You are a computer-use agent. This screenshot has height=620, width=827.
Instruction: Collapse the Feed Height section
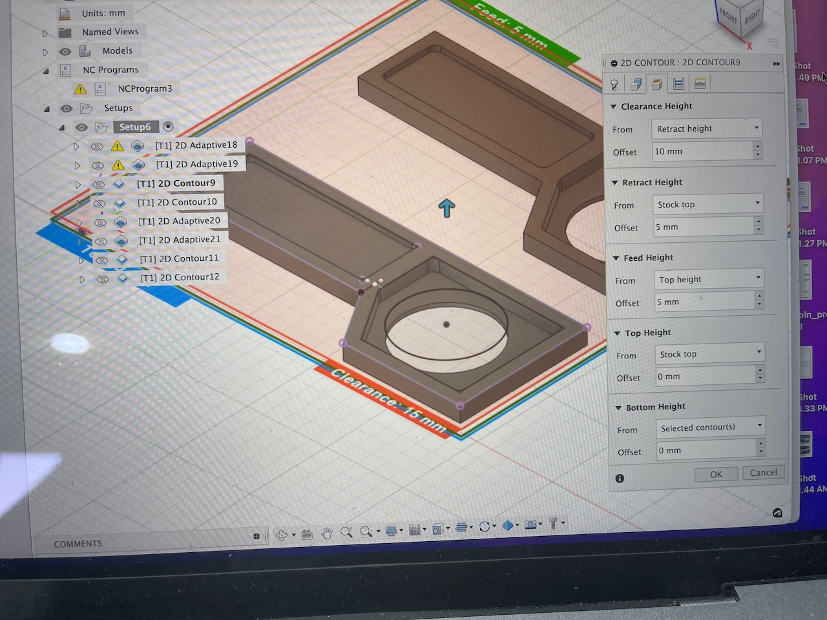click(616, 258)
